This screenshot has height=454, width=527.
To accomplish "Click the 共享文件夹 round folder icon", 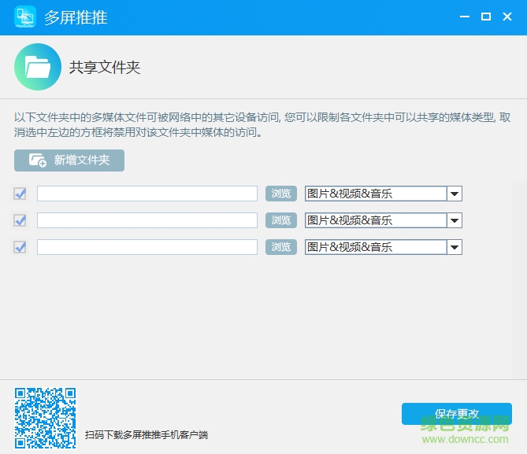I will (x=38, y=68).
